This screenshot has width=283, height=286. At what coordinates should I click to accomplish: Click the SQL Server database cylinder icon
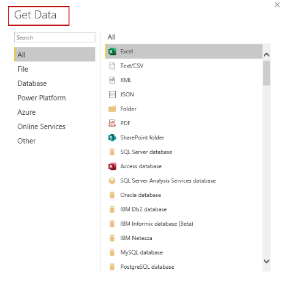112,152
